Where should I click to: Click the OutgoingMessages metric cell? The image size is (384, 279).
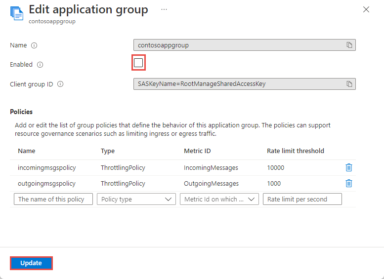(x=211, y=184)
